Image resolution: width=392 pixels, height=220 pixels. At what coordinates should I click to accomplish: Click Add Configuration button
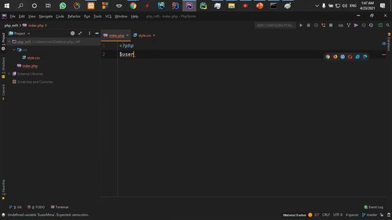click(275, 26)
